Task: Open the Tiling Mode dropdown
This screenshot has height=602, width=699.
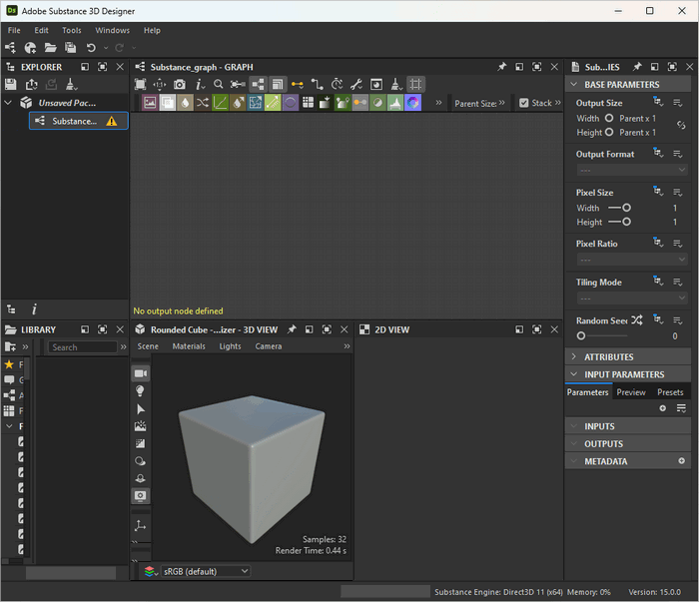Action: 631,299
